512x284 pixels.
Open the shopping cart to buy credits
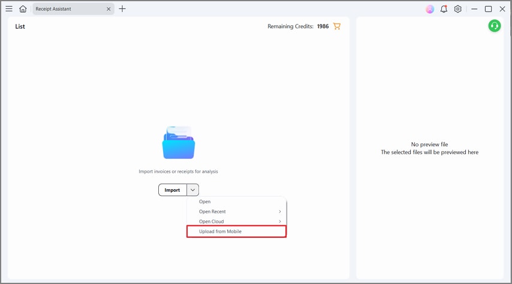[x=337, y=26]
